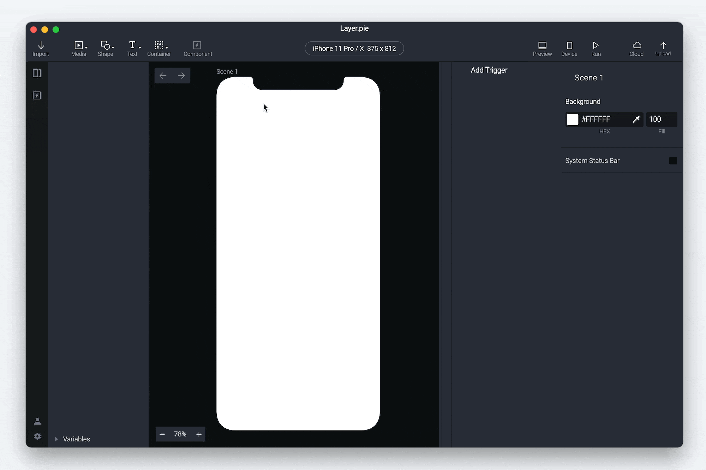This screenshot has height=470, width=706.
Task: Toggle the asset/component panel icon
Action: [x=37, y=96]
